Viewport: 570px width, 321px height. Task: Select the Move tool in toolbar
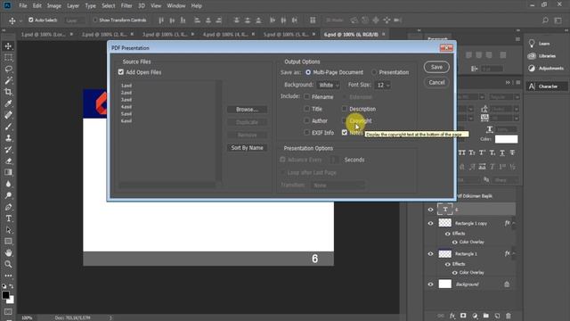[x=8, y=45]
